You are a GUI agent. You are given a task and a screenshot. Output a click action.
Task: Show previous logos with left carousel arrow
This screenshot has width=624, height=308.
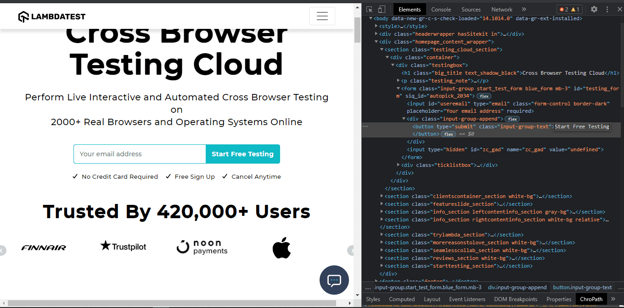(x=2, y=250)
